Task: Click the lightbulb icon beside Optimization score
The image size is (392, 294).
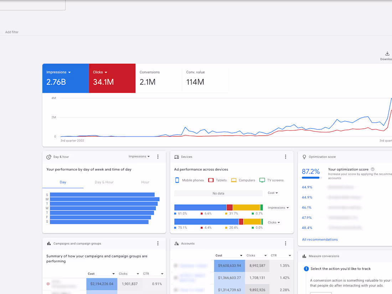Action: [x=304, y=156]
